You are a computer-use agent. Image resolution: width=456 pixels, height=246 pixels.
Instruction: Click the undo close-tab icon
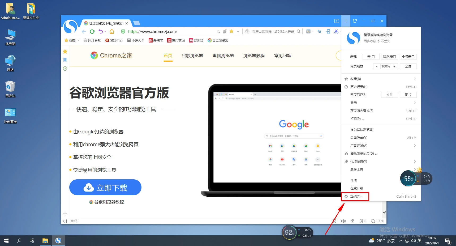pyautogui.click(x=101, y=31)
